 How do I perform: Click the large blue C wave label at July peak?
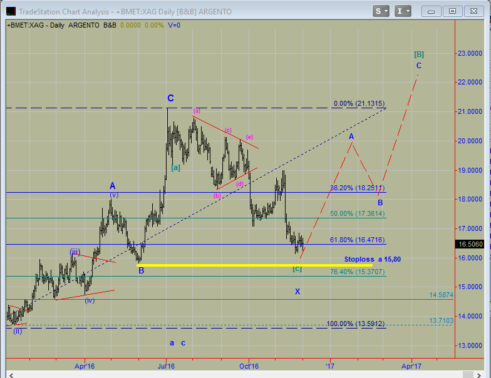(170, 98)
